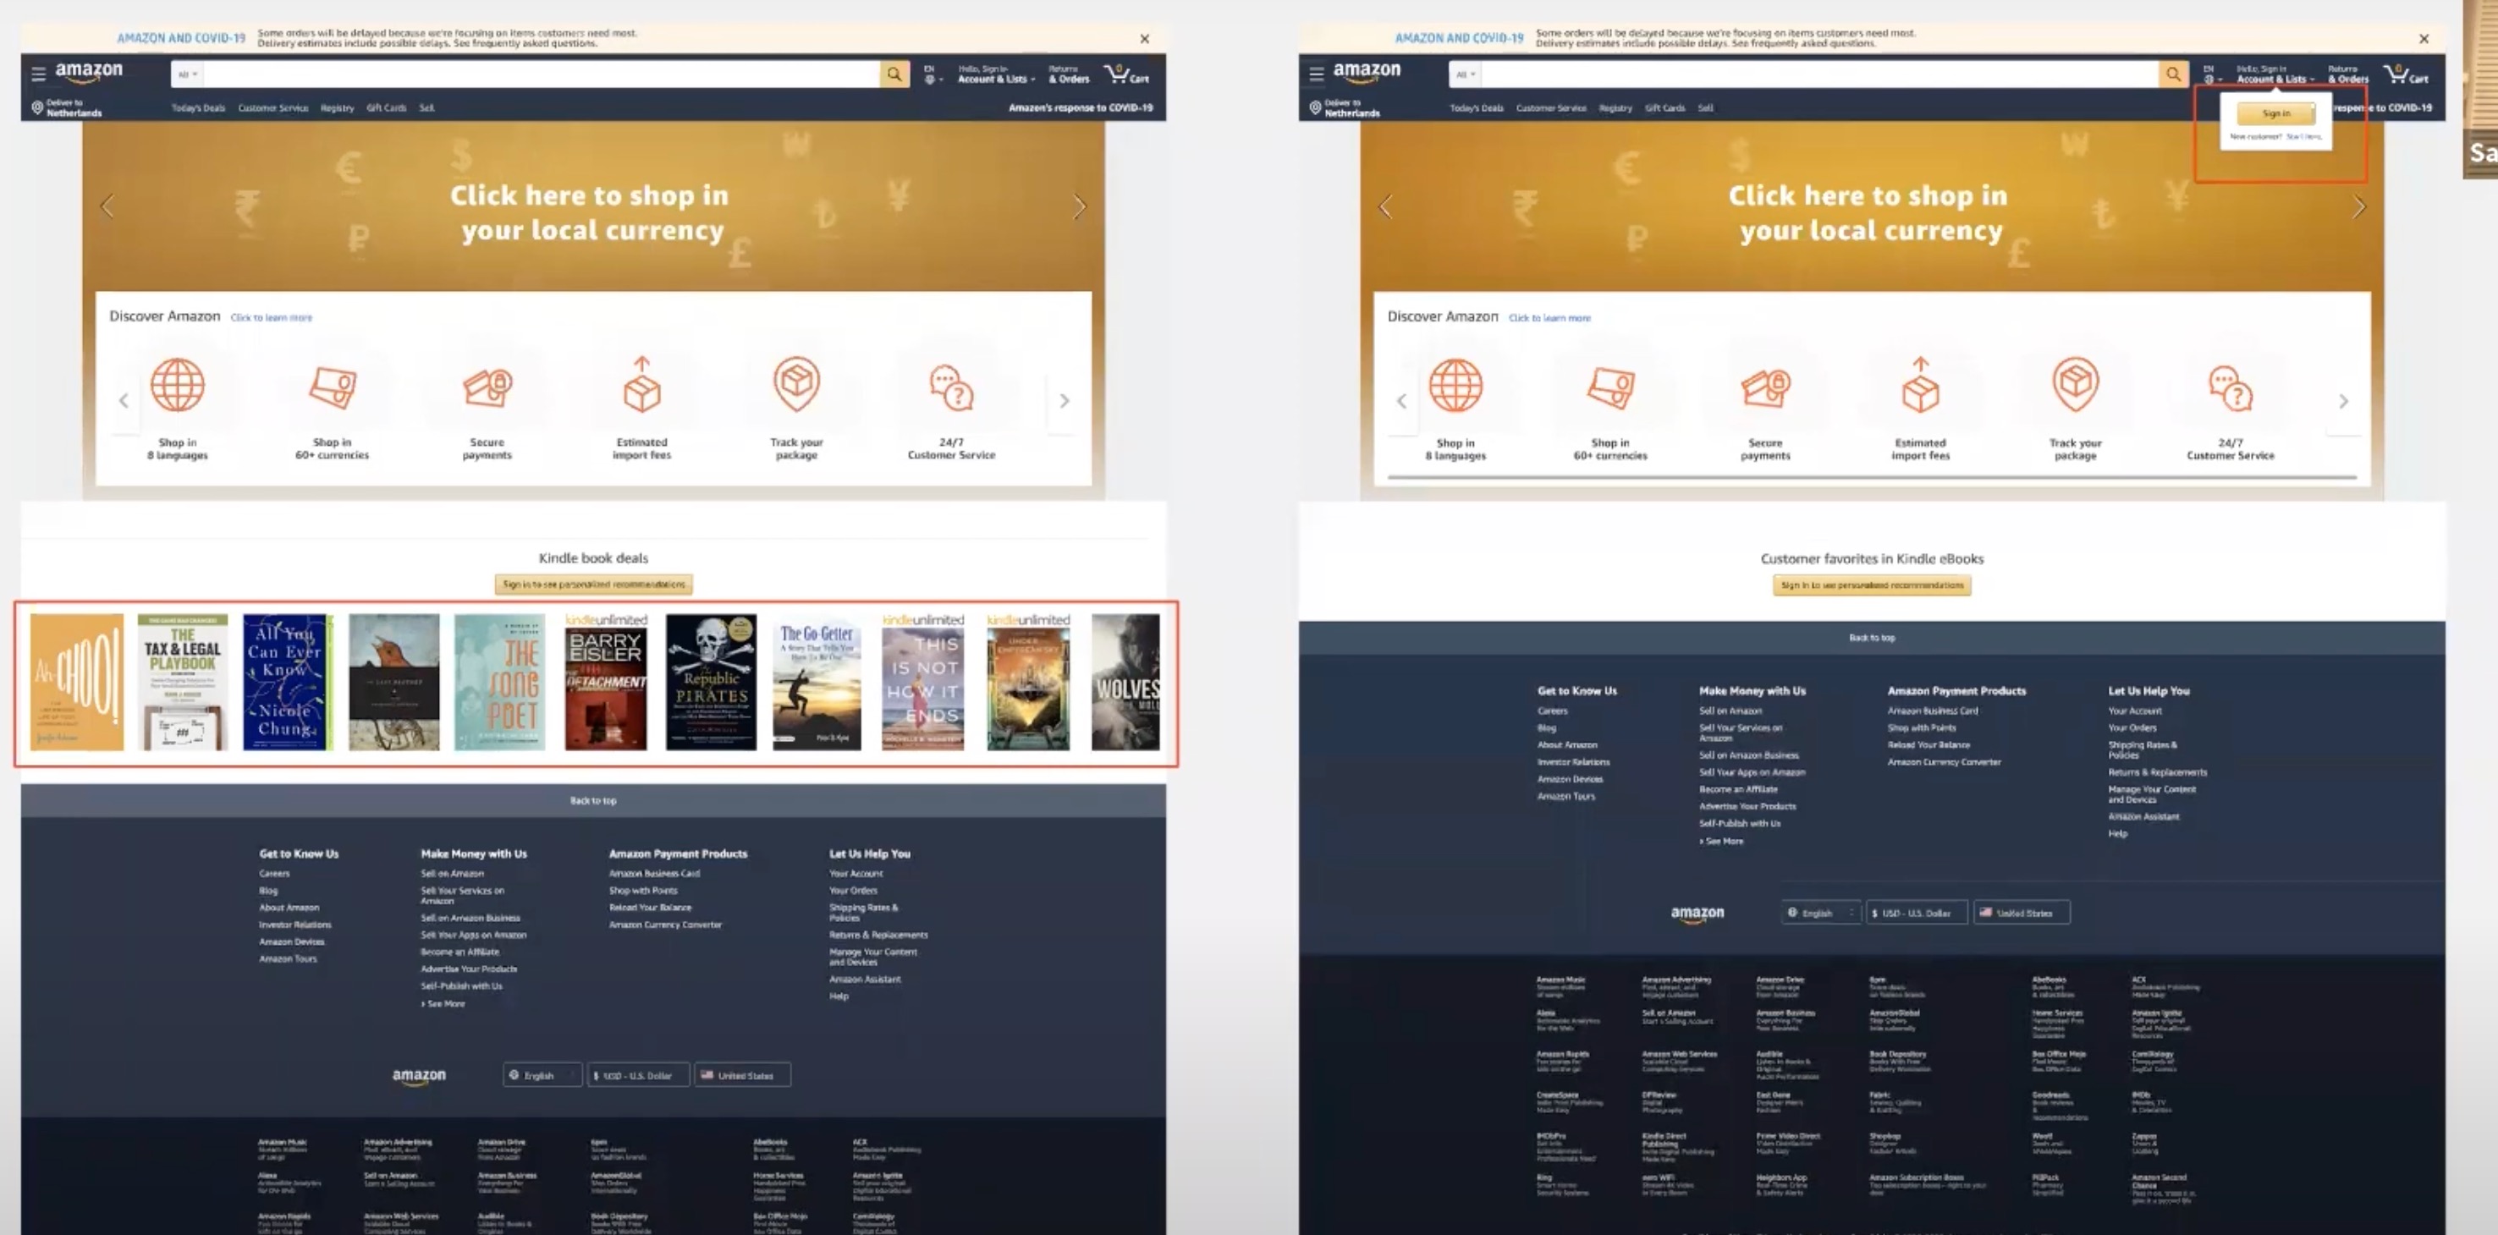2498x1235 pixels.
Task: Select Gift Cards nav item in right page
Action: point(1664,107)
